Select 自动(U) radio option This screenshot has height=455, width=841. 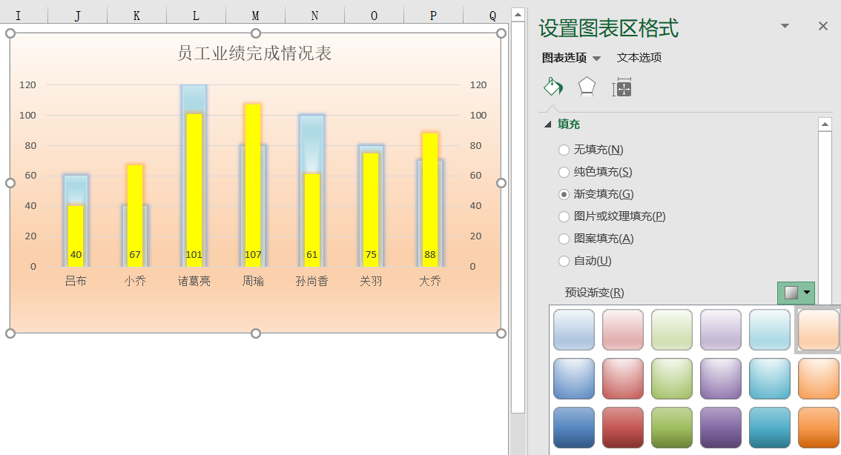pyautogui.click(x=564, y=261)
